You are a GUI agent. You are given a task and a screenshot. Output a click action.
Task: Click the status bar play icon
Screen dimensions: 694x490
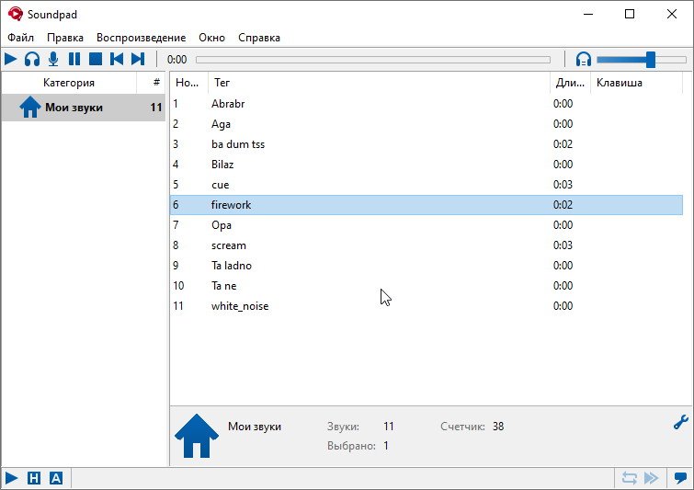(x=12, y=478)
